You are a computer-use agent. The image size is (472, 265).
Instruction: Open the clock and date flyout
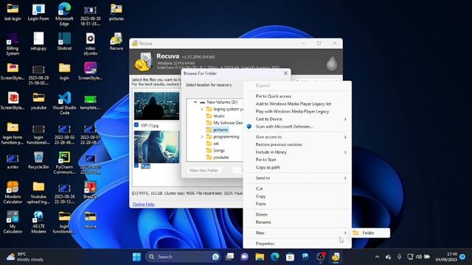pyautogui.click(x=446, y=257)
